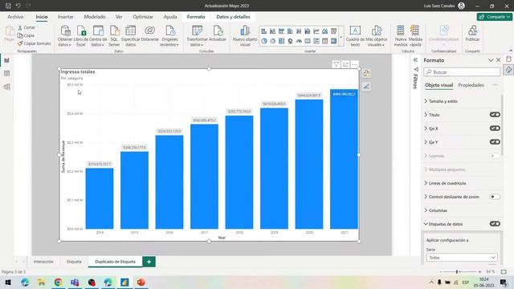514x289 pixels.
Task: Click the 2014 bar in chart
Action: [x=100, y=198]
